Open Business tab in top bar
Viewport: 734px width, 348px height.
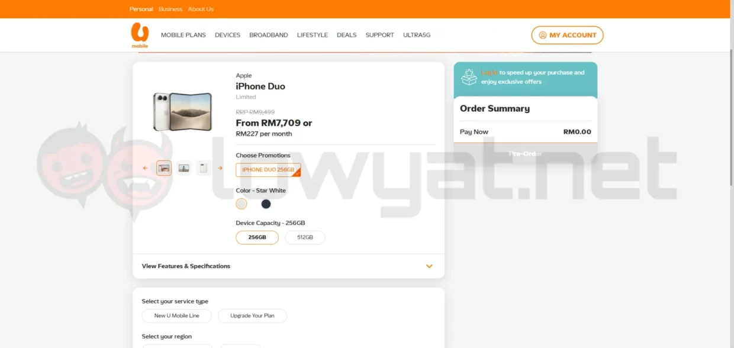(x=170, y=9)
